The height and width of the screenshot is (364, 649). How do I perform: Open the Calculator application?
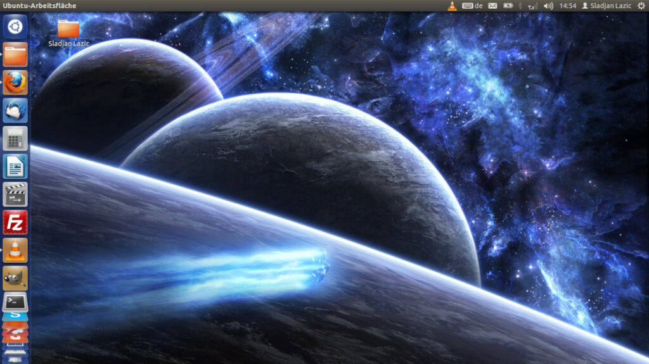tap(15, 138)
